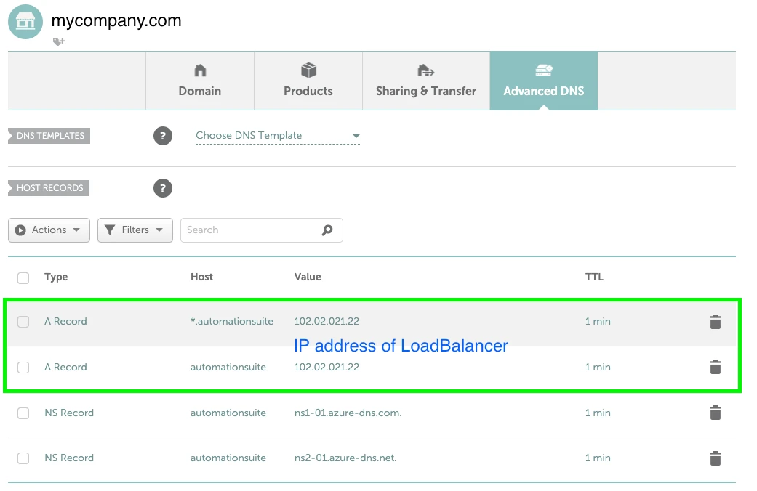Viewport: 757px width, 491px height.
Task: Click the help icon beside DNS Templates
Action: coord(163,136)
